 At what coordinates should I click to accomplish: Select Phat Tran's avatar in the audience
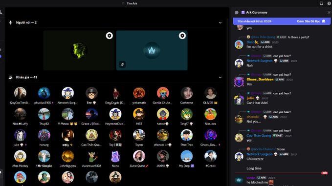click(x=187, y=135)
